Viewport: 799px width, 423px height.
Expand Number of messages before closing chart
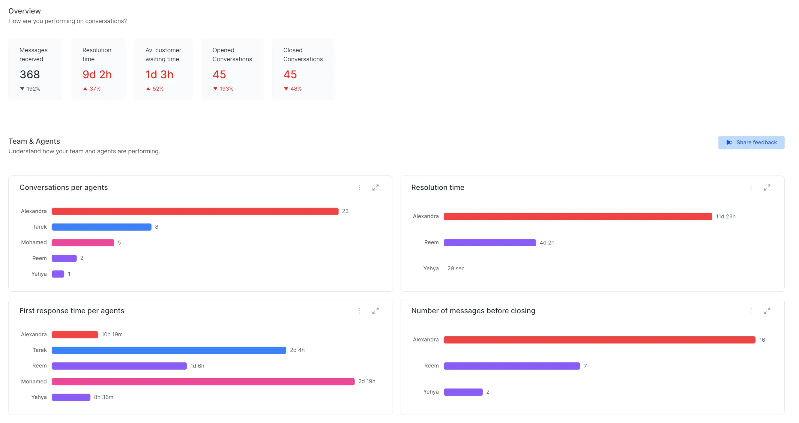[767, 311]
